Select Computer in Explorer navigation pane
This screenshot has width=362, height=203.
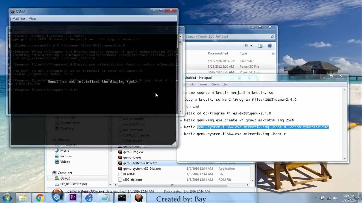pos(65,173)
